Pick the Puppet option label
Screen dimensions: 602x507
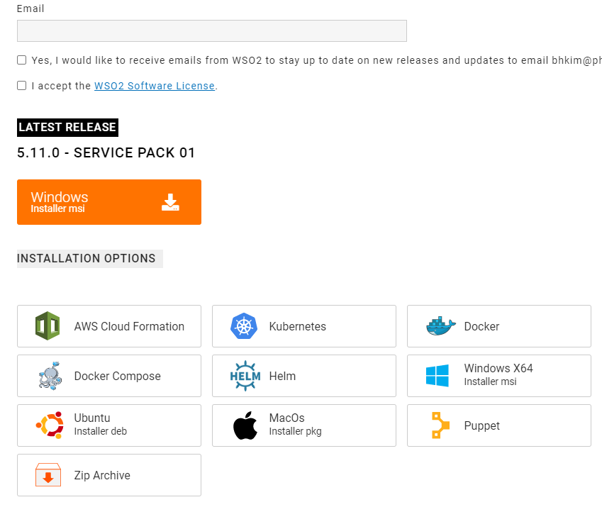482,425
